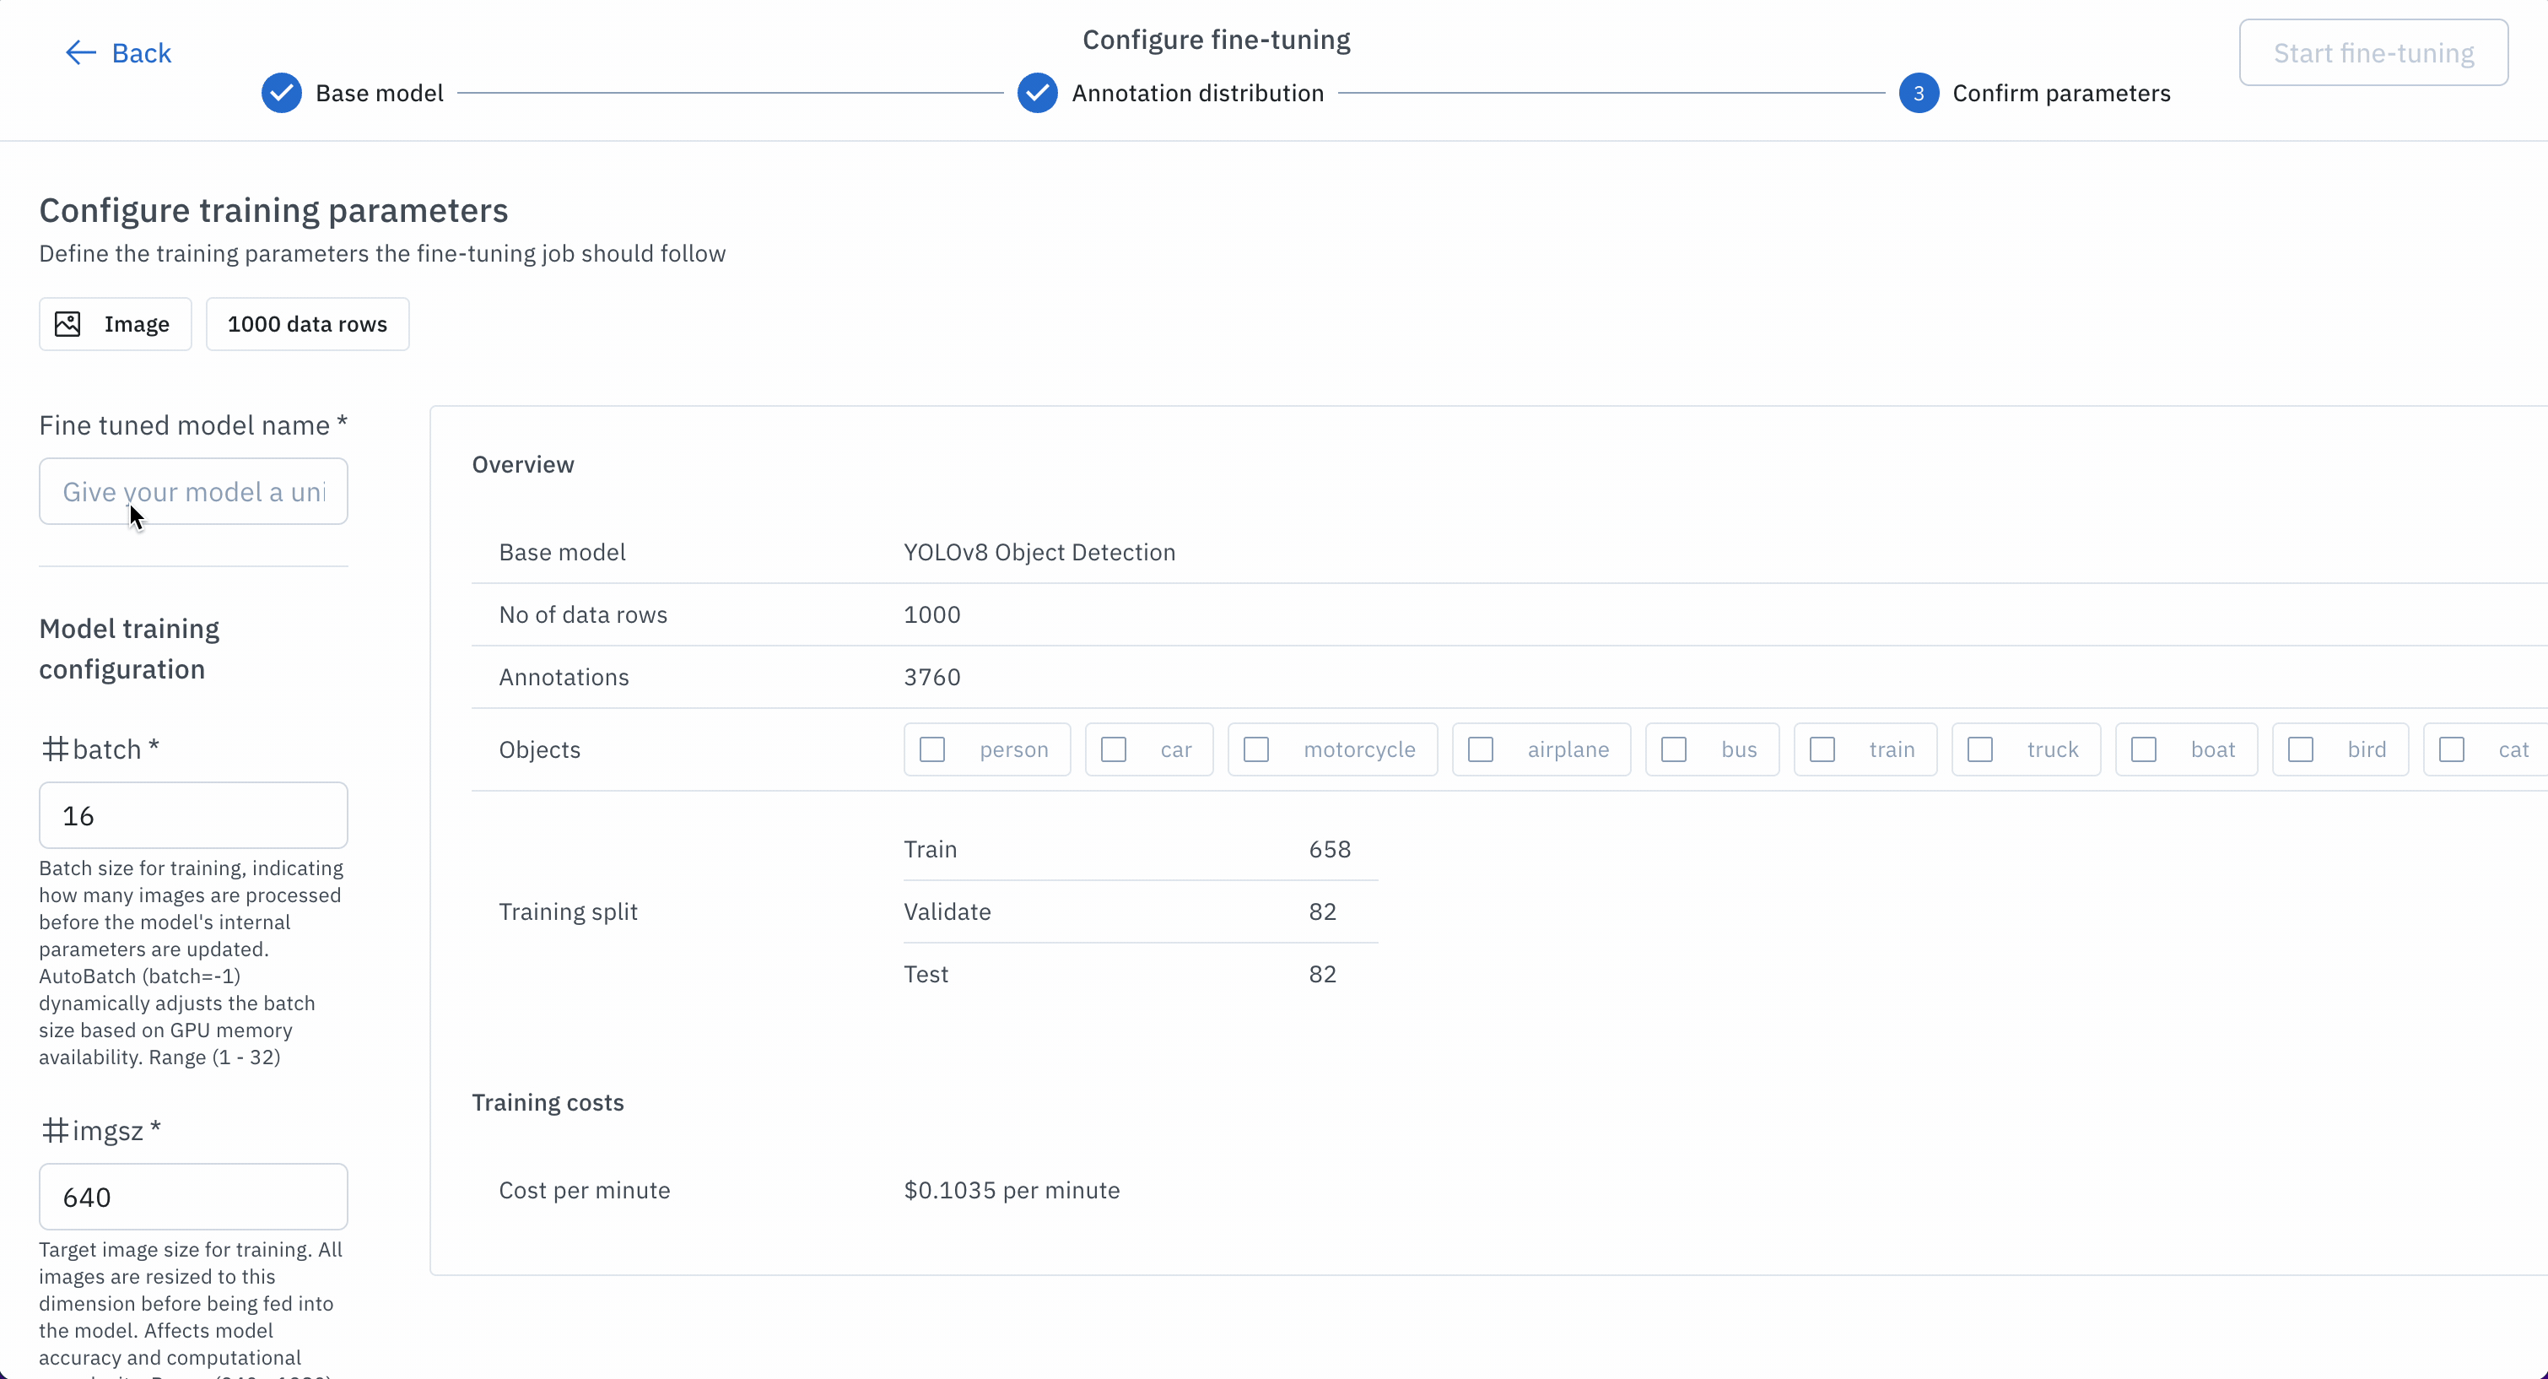Screen dimensions: 2548x1379
Task: Enable the car object checkbox
Action: [1114, 750]
